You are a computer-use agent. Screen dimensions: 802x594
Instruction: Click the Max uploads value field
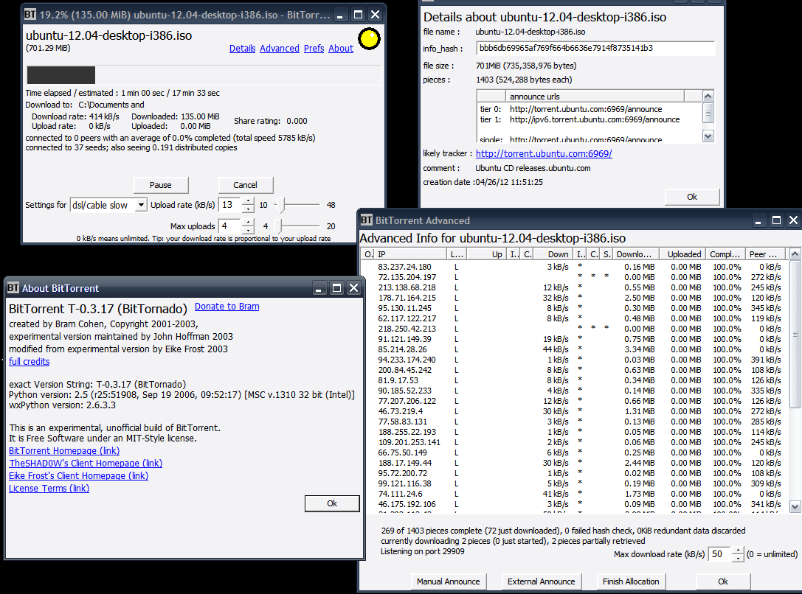tap(229, 226)
